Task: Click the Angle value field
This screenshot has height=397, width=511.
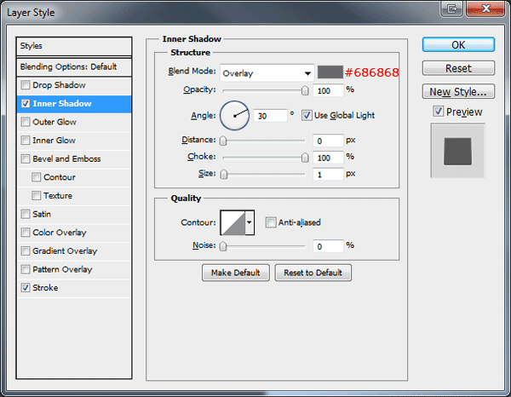Action: tap(270, 116)
